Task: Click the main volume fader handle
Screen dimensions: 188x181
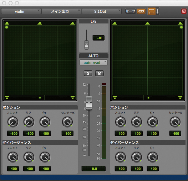Action: pyautogui.click(x=89, y=103)
